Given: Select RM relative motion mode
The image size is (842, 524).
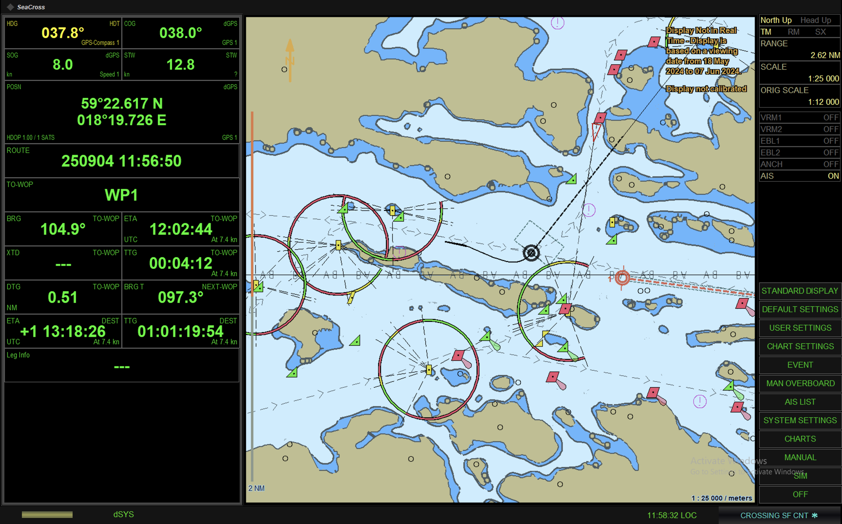Looking at the screenshot, I should [794, 32].
